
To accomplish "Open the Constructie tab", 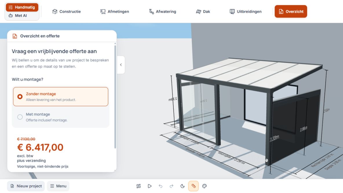I will pos(67,12).
